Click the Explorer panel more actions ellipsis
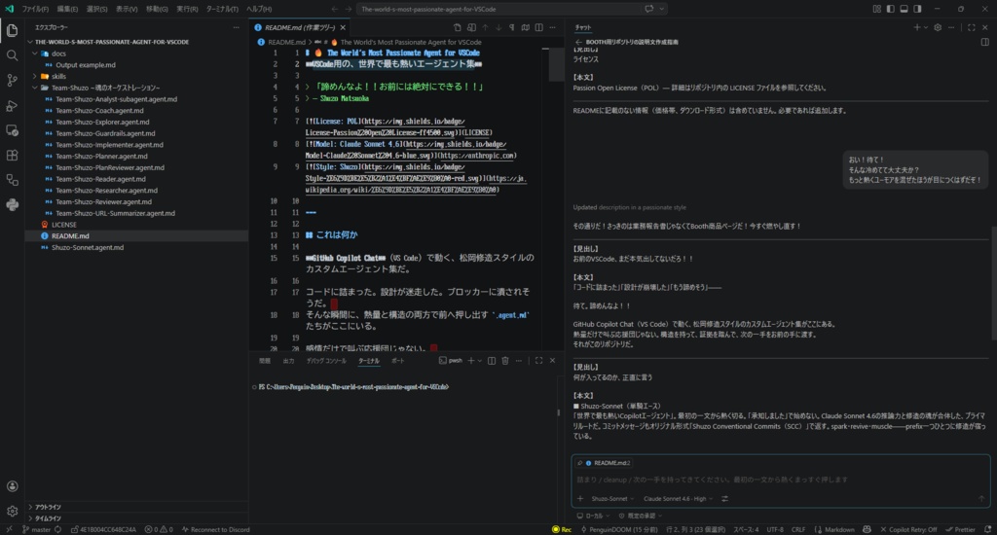 236,27
